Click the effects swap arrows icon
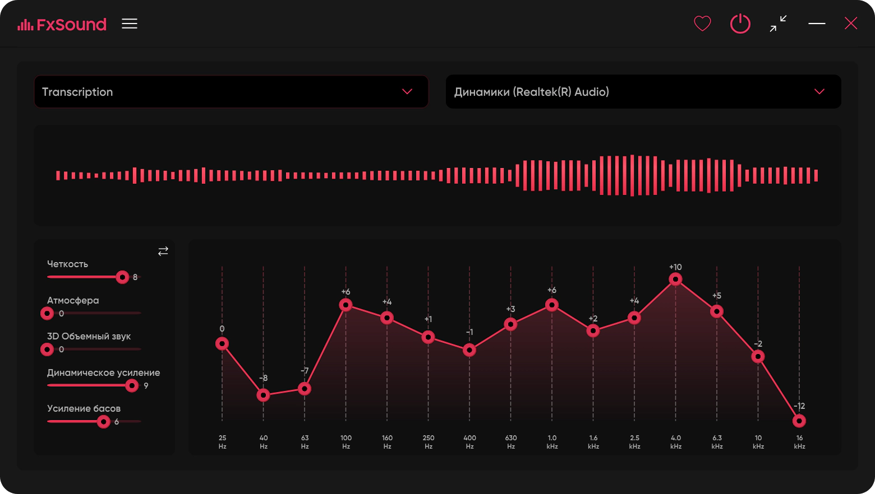Viewport: 875px width, 494px height. click(163, 251)
